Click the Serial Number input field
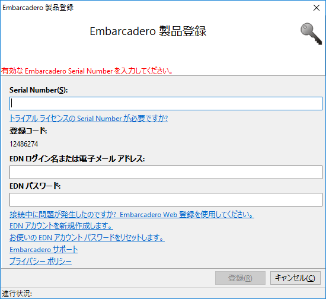The height and width of the screenshot is (299, 326). click(x=166, y=103)
